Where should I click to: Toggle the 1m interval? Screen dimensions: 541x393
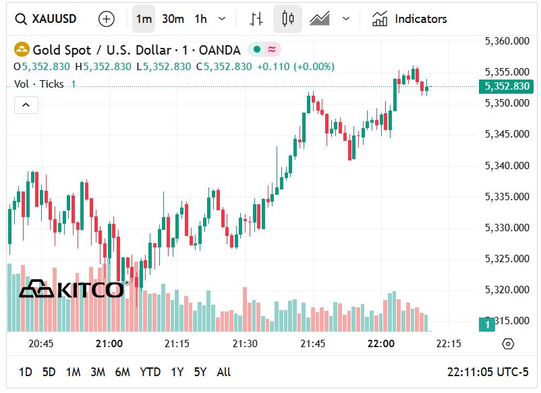pyautogui.click(x=144, y=19)
